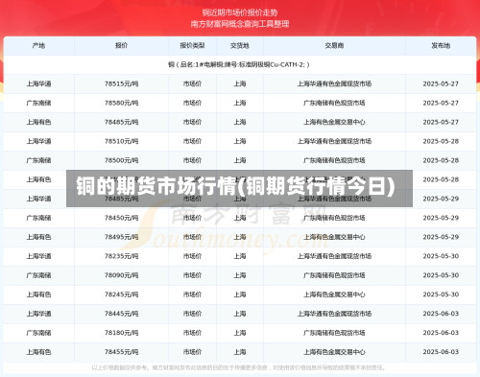Click 上海华通 in the 78515元/吨 row
Viewport: 480px width, 377px height.
(38, 83)
